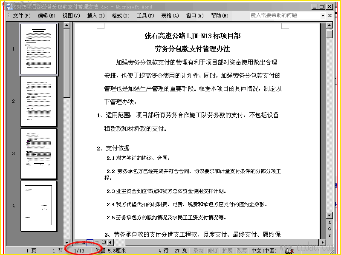Click Select Browse Object round button
The image size is (341, 255).
coord(329,229)
